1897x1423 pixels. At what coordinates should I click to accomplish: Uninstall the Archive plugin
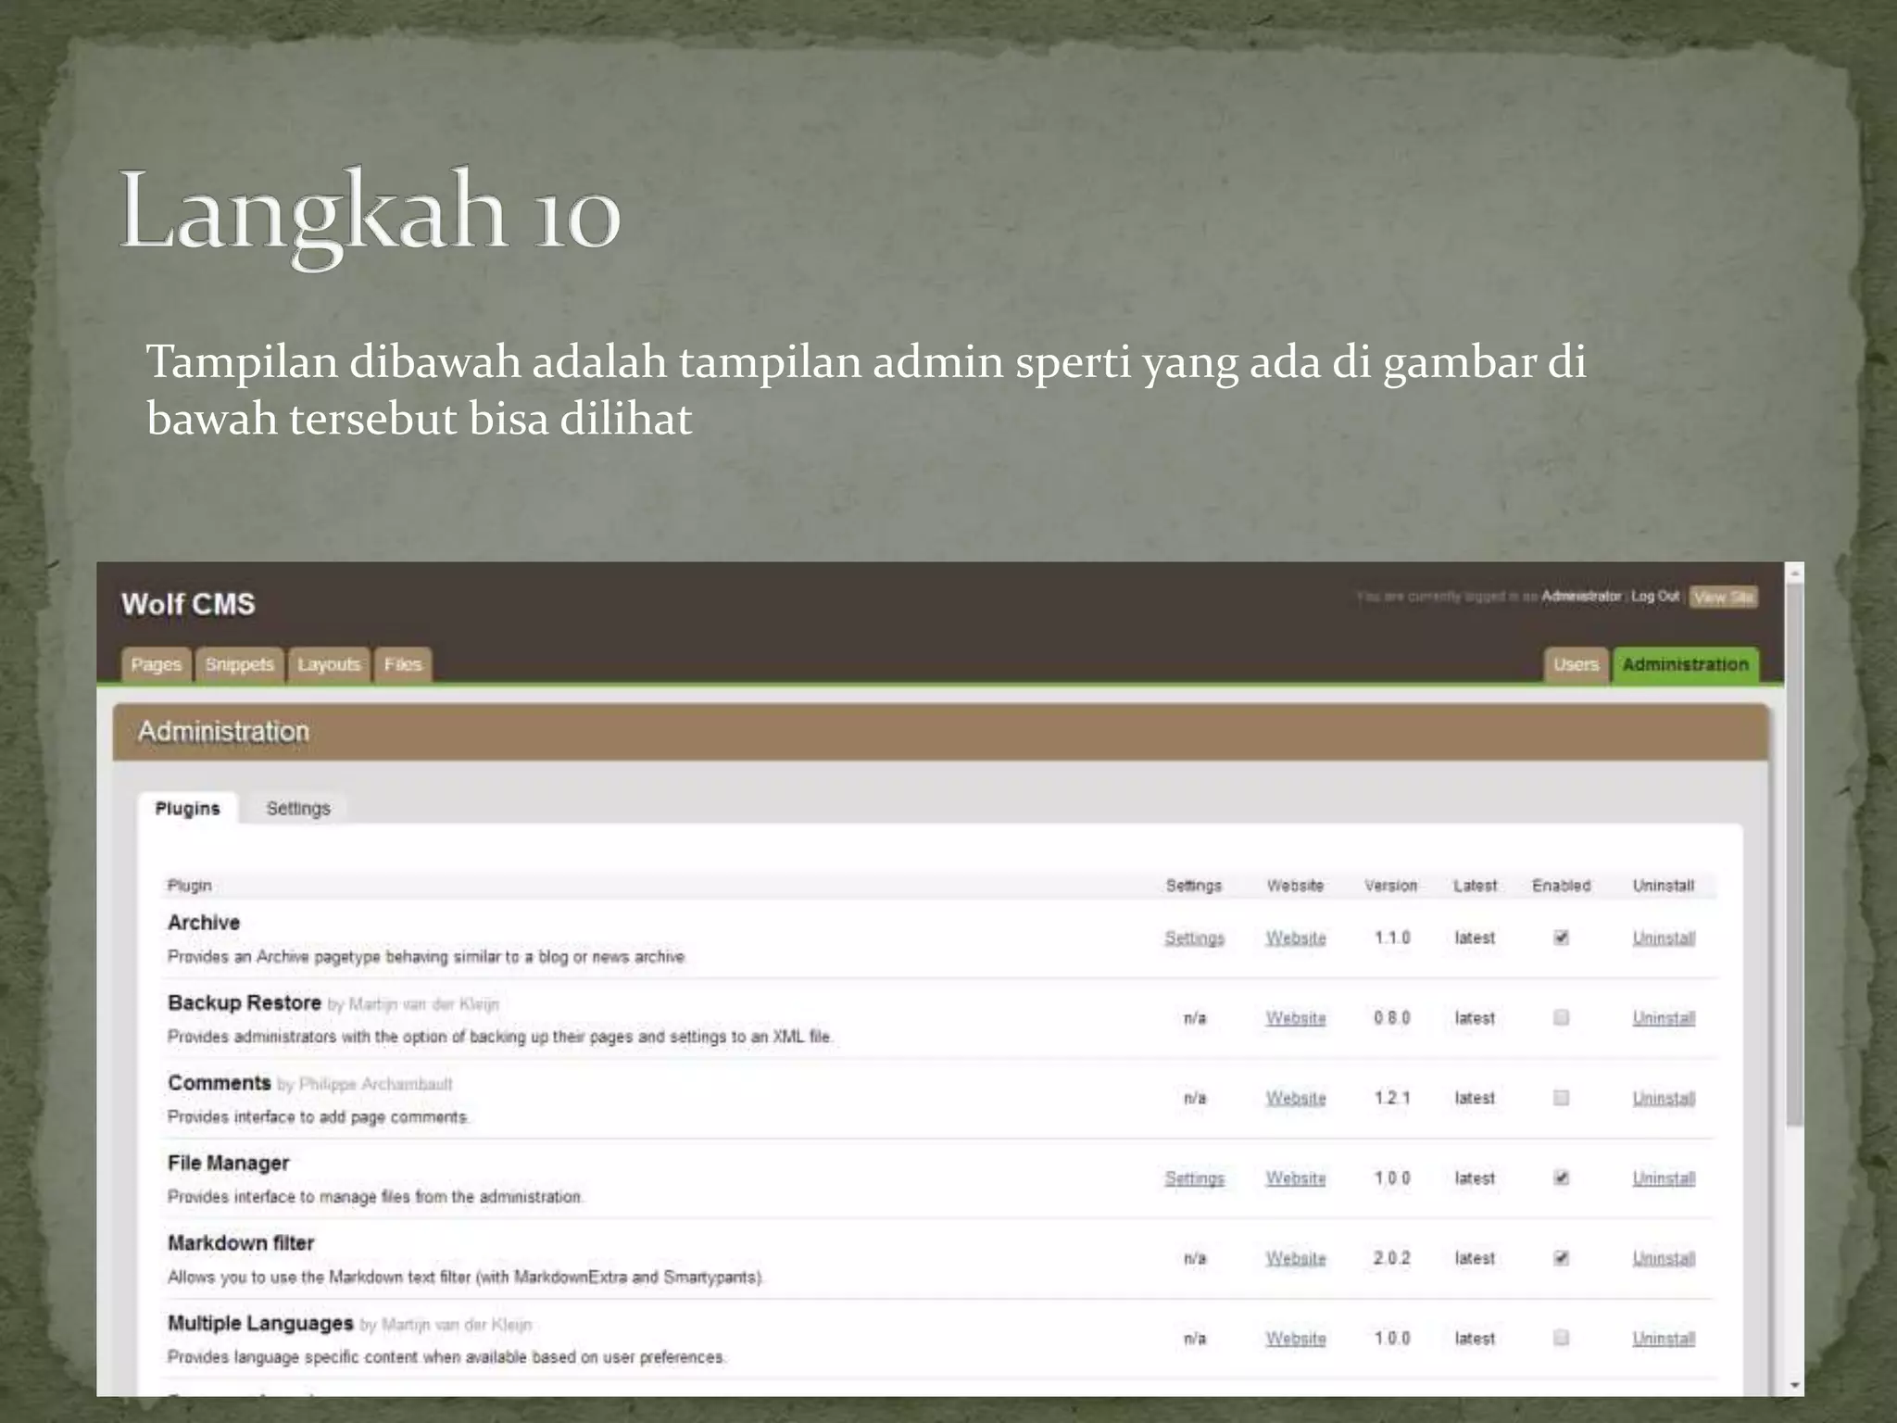pos(1664,938)
